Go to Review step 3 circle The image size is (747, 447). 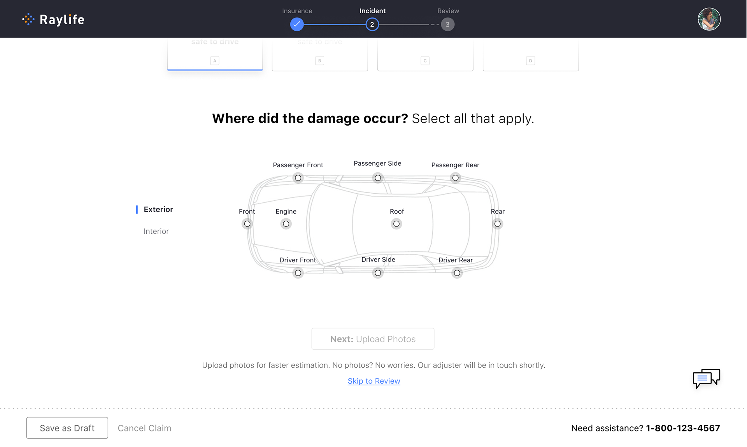coord(447,25)
